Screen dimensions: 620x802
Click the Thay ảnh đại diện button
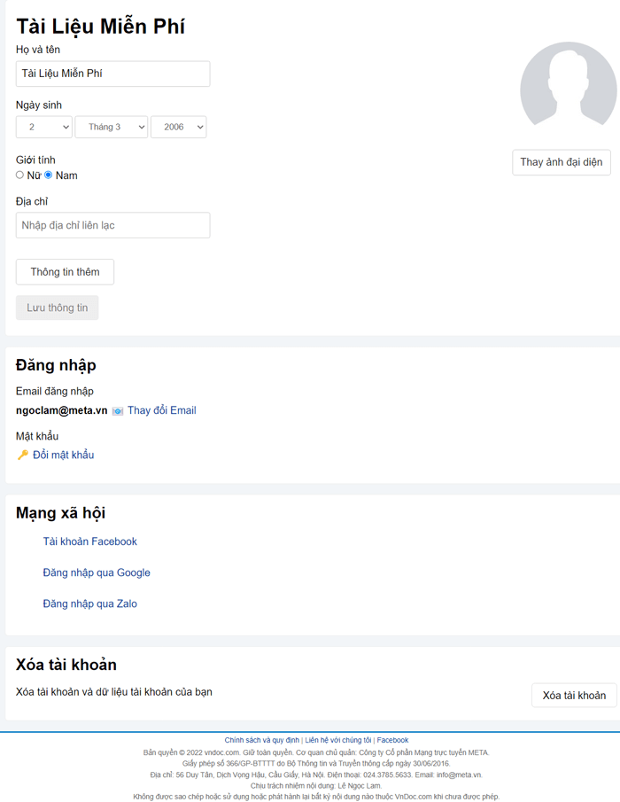pyautogui.click(x=561, y=162)
